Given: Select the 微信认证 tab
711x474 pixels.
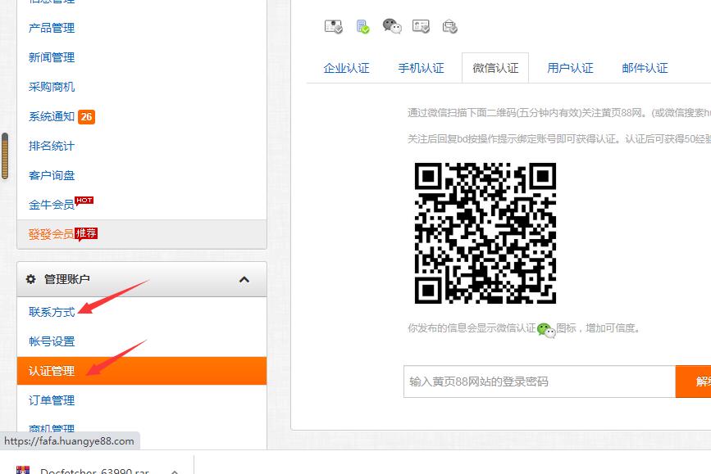Looking at the screenshot, I should click(x=495, y=68).
